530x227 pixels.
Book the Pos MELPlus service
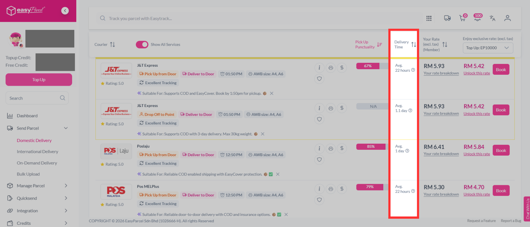501,190
